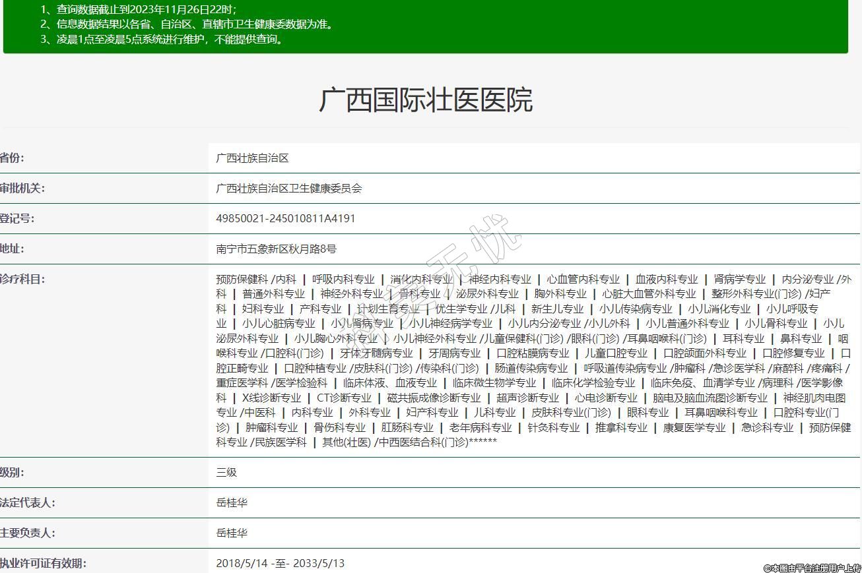The width and height of the screenshot is (862, 573).
Task: Click the 诊疗科目 row label
Action: 22,280
